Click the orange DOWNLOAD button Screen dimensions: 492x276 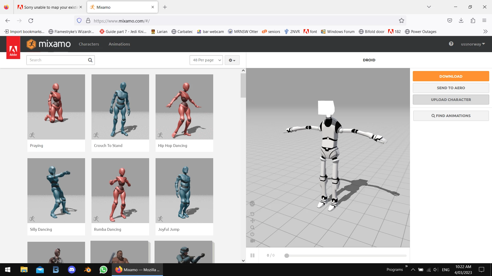[451, 76]
